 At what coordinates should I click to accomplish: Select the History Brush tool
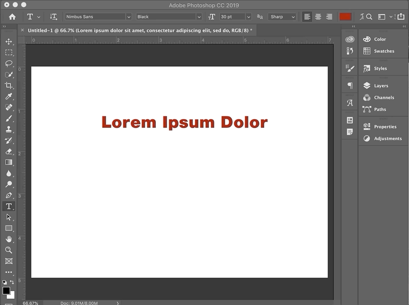tap(8, 141)
